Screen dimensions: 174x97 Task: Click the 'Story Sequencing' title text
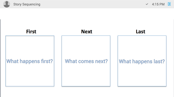[27, 4]
